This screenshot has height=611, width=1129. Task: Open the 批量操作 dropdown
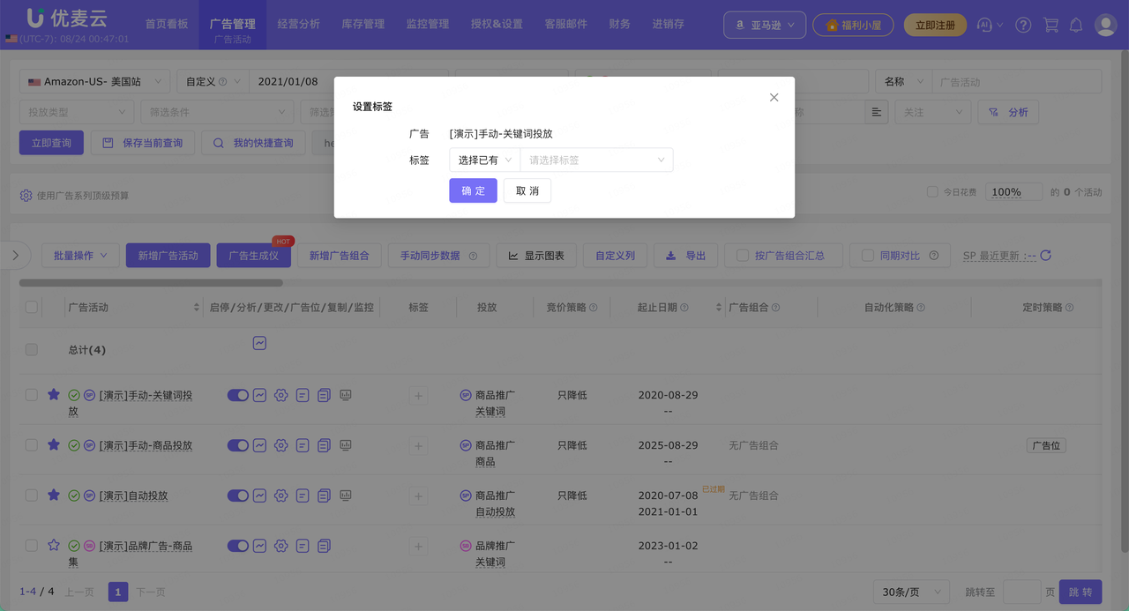pos(80,256)
